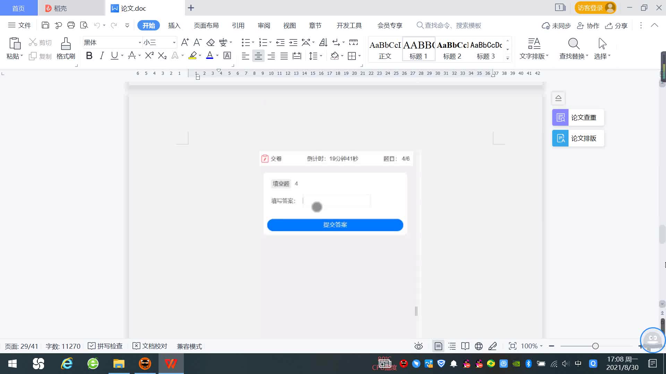Open the font name dropdown showing 黑体
The width and height of the screenshot is (666, 374).
coord(140,43)
